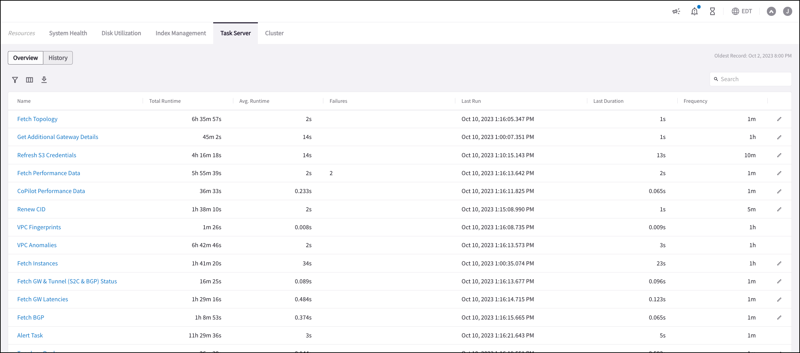The width and height of the screenshot is (800, 353).
Task: Open the Disk Utilization tab
Action: (x=121, y=33)
